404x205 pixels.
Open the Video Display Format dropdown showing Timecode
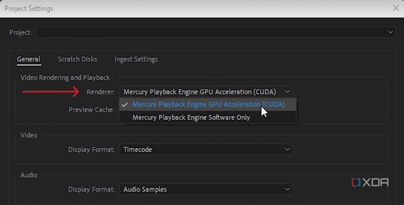point(206,149)
